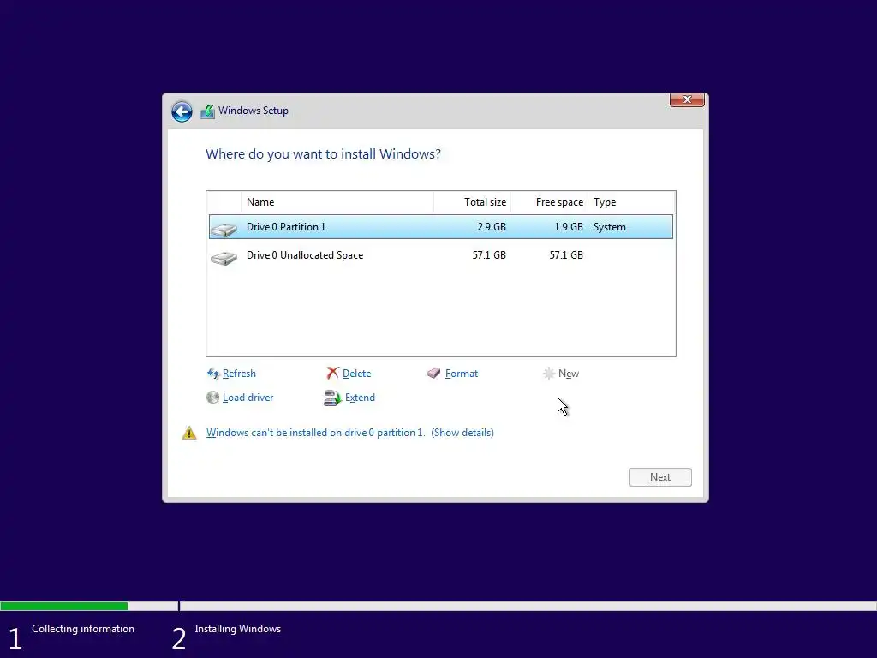Screen dimensions: 877x658
Task: Click the 'Where do you want to install Windows?' heading
Action: [x=323, y=154]
